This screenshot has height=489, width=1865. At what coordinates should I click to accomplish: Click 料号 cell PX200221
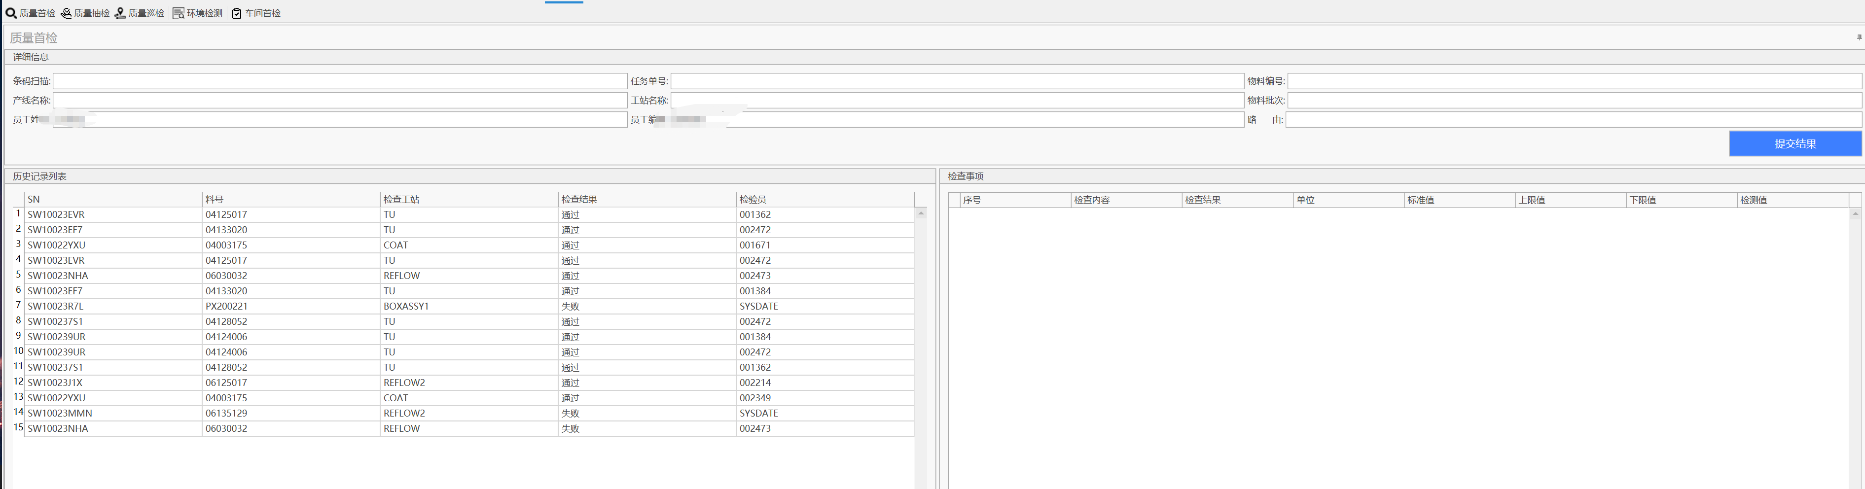point(291,306)
